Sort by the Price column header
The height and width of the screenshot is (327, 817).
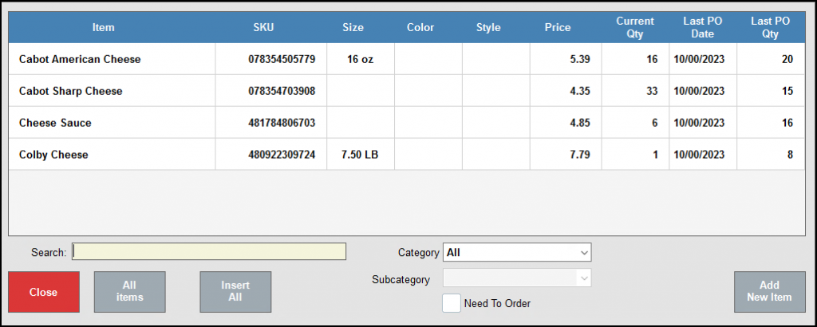point(558,28)
